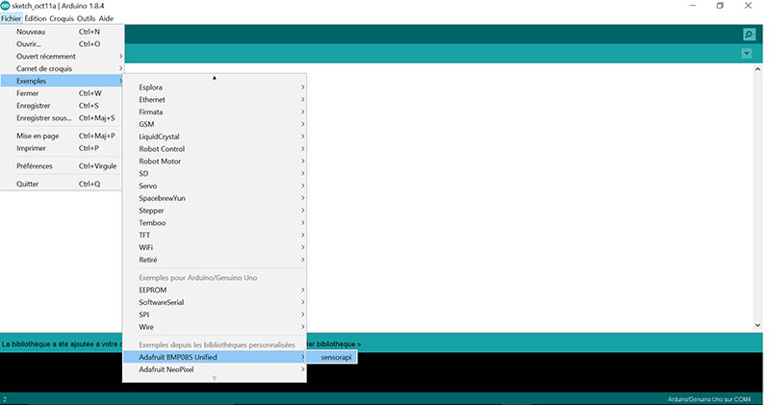770x405 pixels.
Task: Select Nouveau from the Fichier menu
Action: [x=62, y=32]
